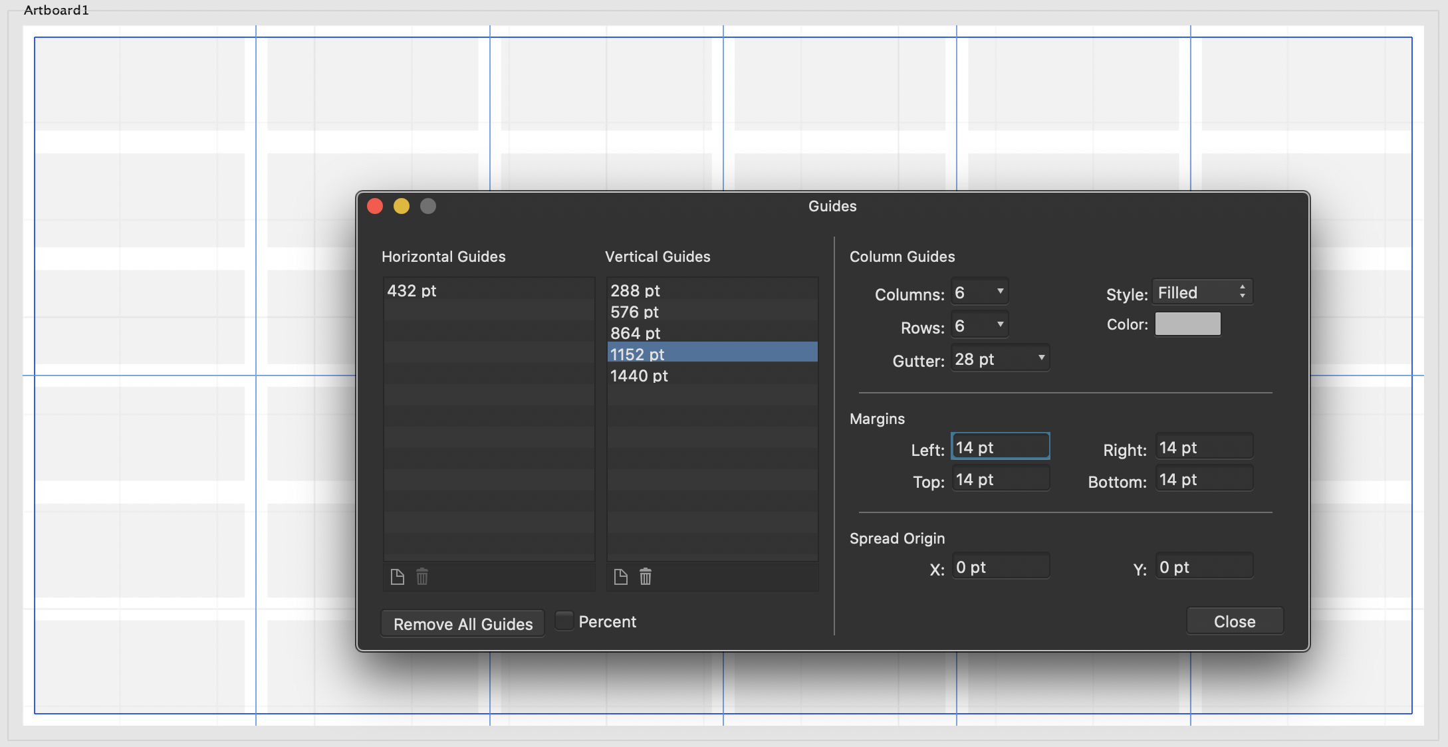Focus the Spread Origin Y field
The image size is (1448, 747).
[x=1204, y=566]
